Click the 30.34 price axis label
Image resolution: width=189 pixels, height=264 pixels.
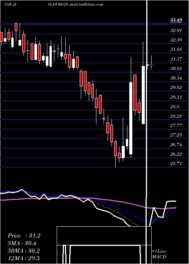(x=176, y=78)
